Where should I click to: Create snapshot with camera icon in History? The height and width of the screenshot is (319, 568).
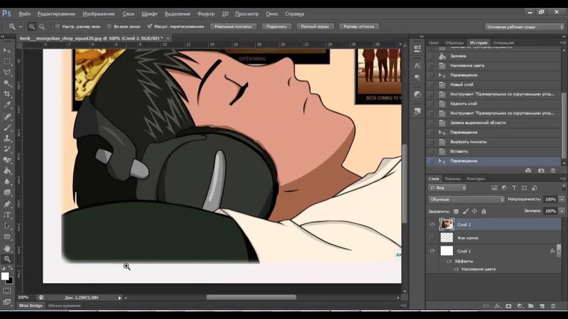(x=541, y=170)
